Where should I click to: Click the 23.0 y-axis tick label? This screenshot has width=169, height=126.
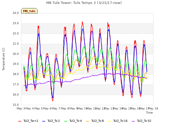point(16,23)
